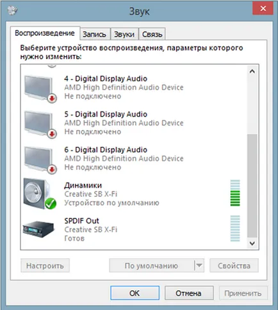This screenshot has width=278, height=310.
Task: Click the green checkmark on Динамики
Action: pyautogui.click(x=51, y=204)
